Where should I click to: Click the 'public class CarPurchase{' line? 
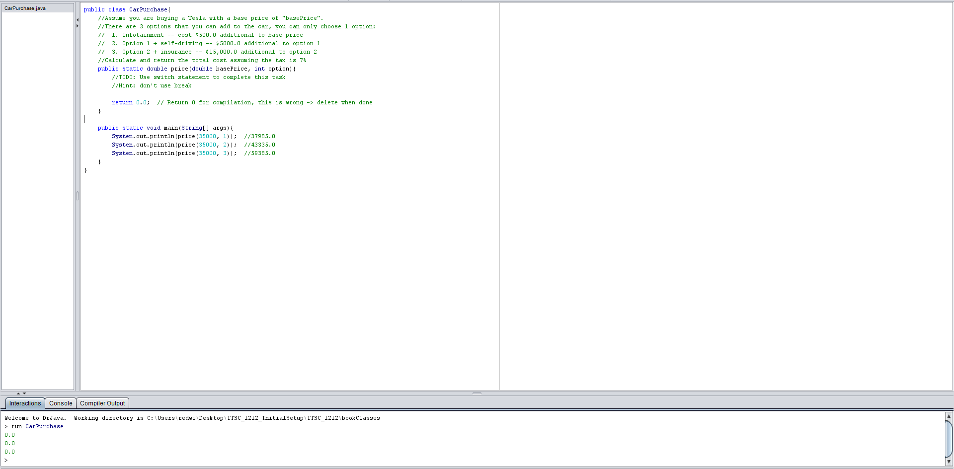[127, 9]
